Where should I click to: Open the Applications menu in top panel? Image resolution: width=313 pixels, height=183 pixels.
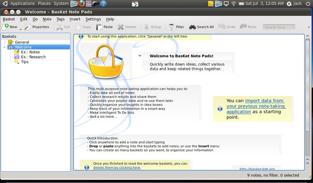[22, 4]
